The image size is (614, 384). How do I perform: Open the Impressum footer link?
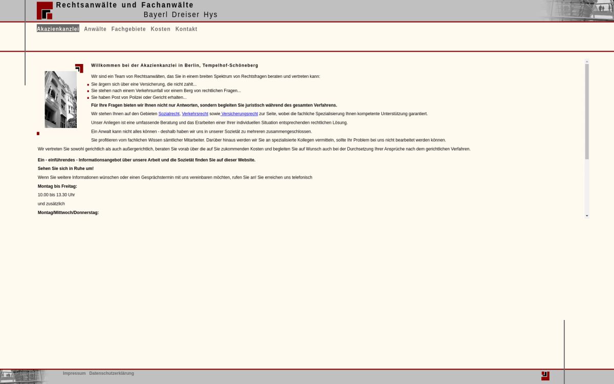pyautogui.click(x=74, y=373)
